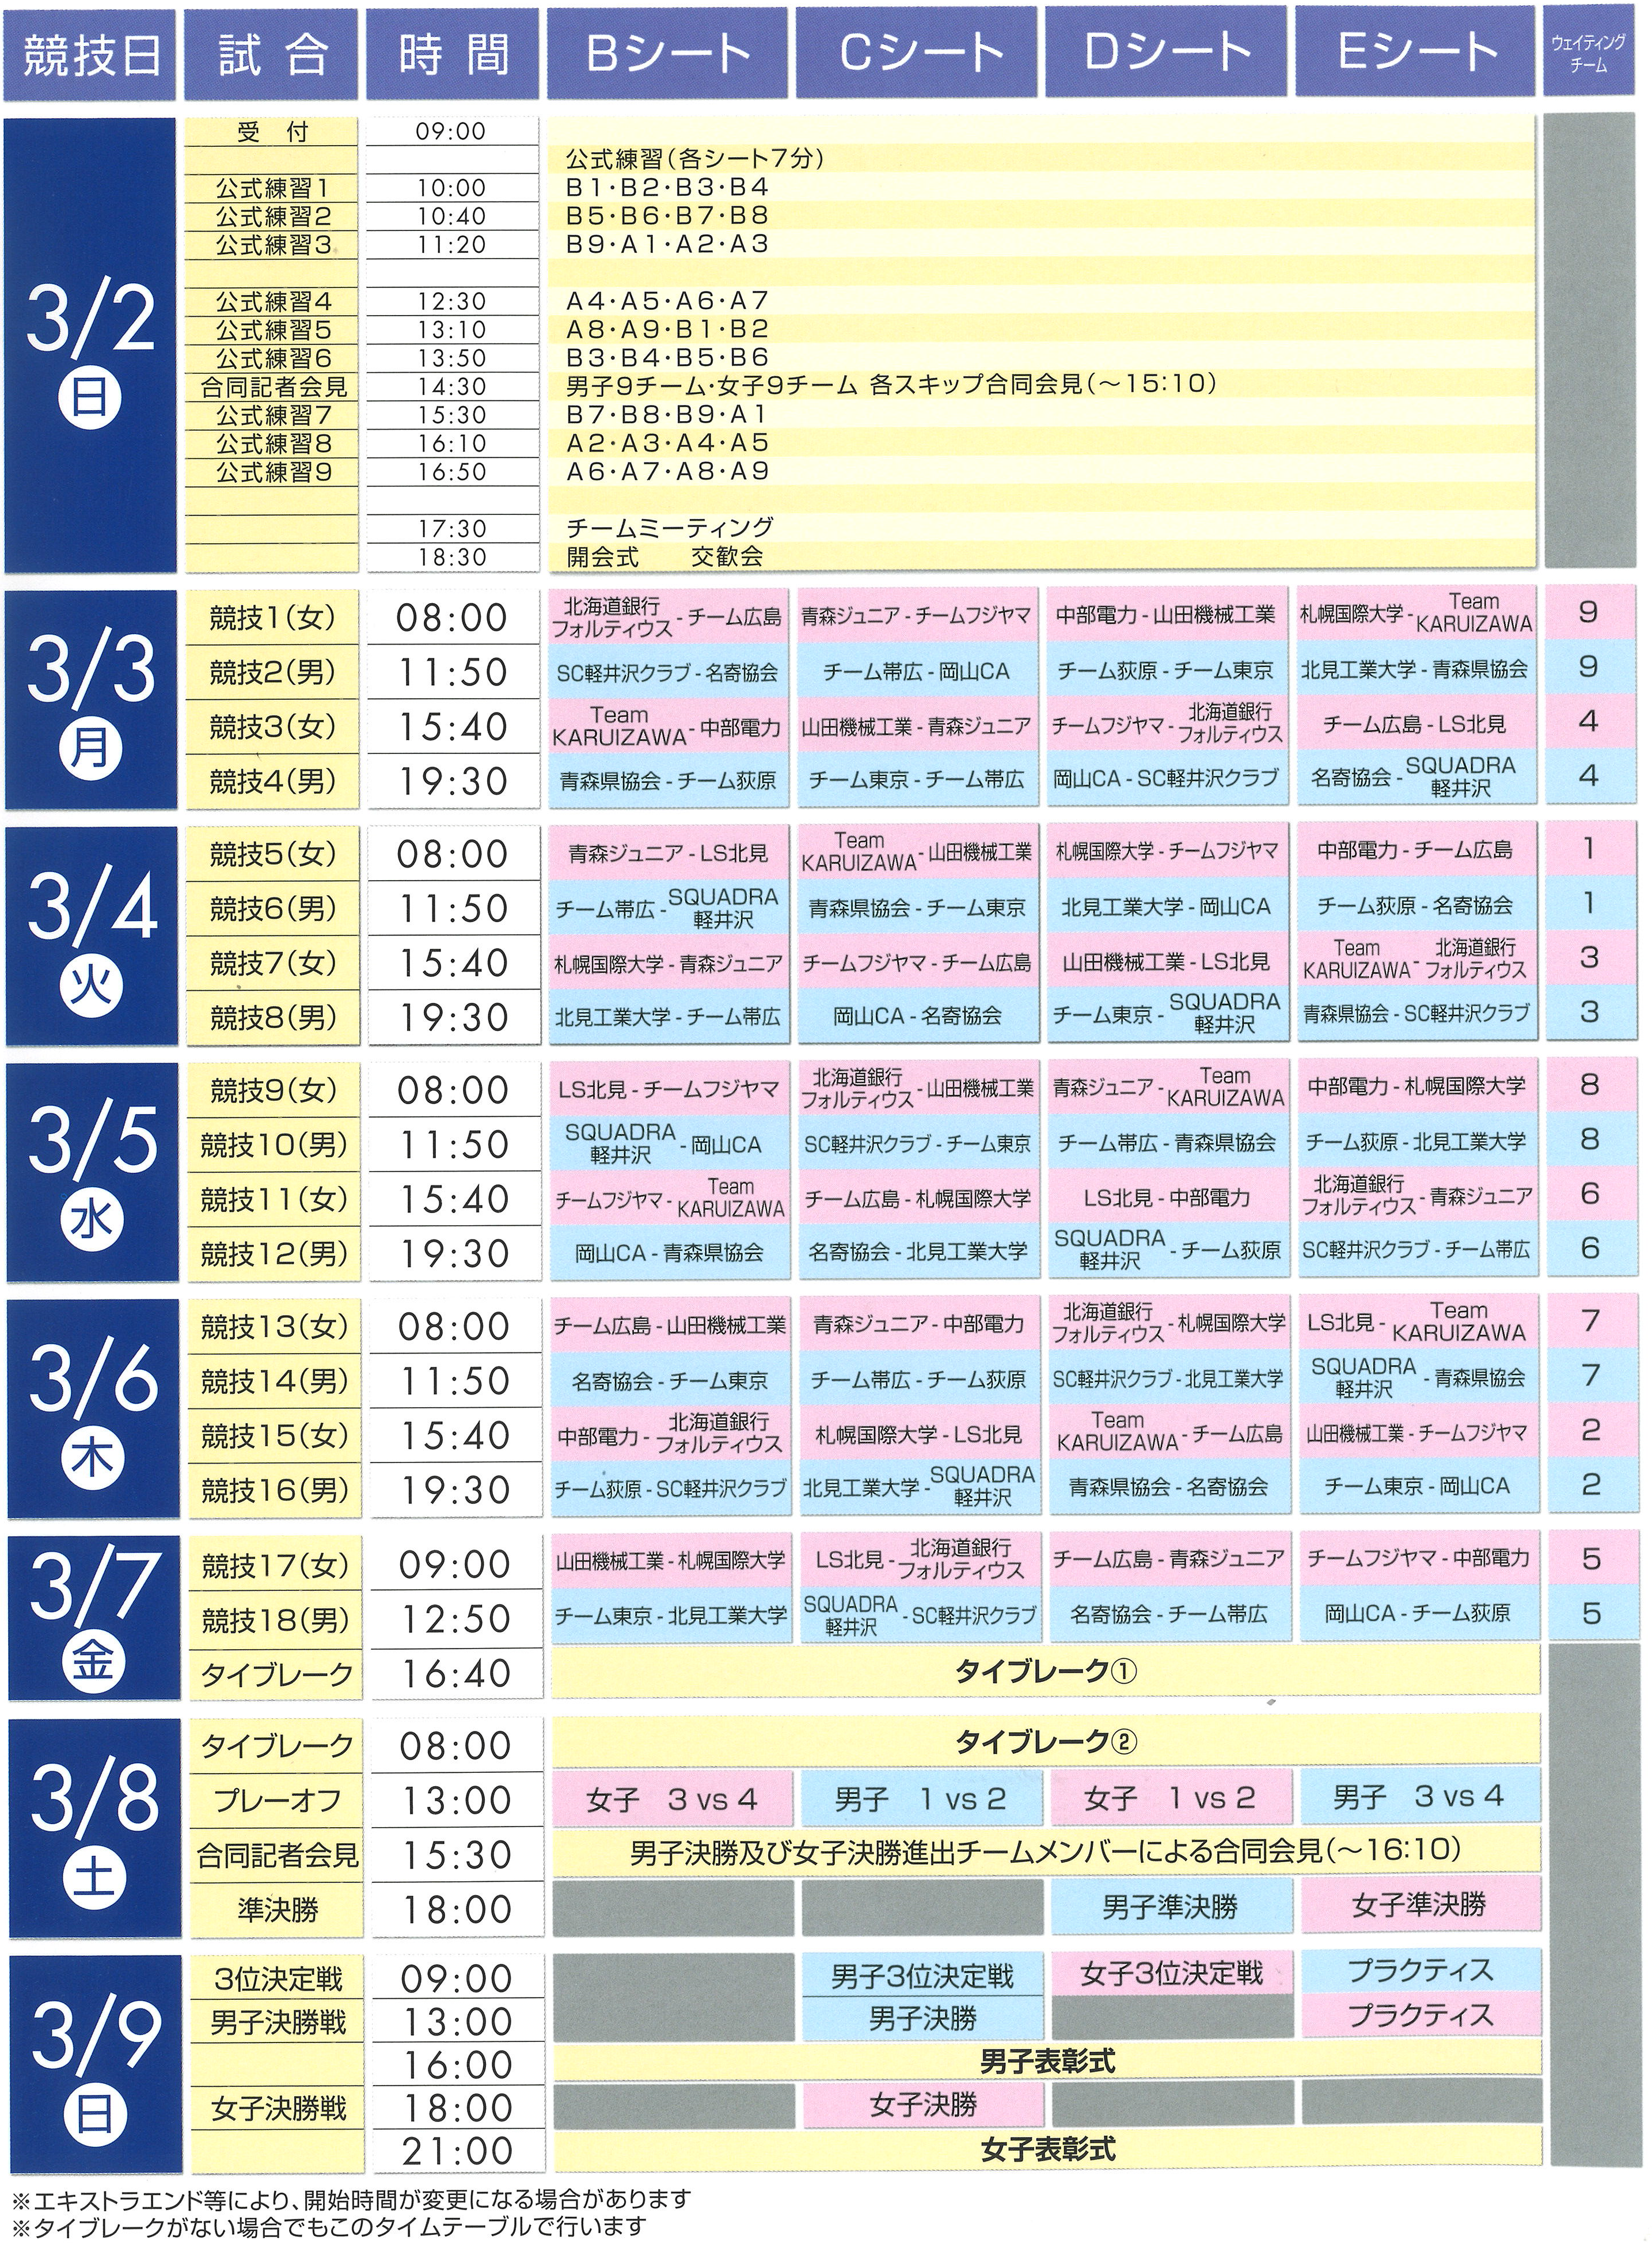Click the 女子3位決定戦 cell
This screenshot has height=2247, width=1652.
point(1171,1973)
